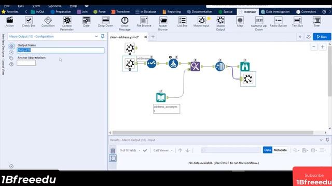The image size is (332, 186).
Task: Select the Numeric Up Down tool
Action: (x=259, y=24)
